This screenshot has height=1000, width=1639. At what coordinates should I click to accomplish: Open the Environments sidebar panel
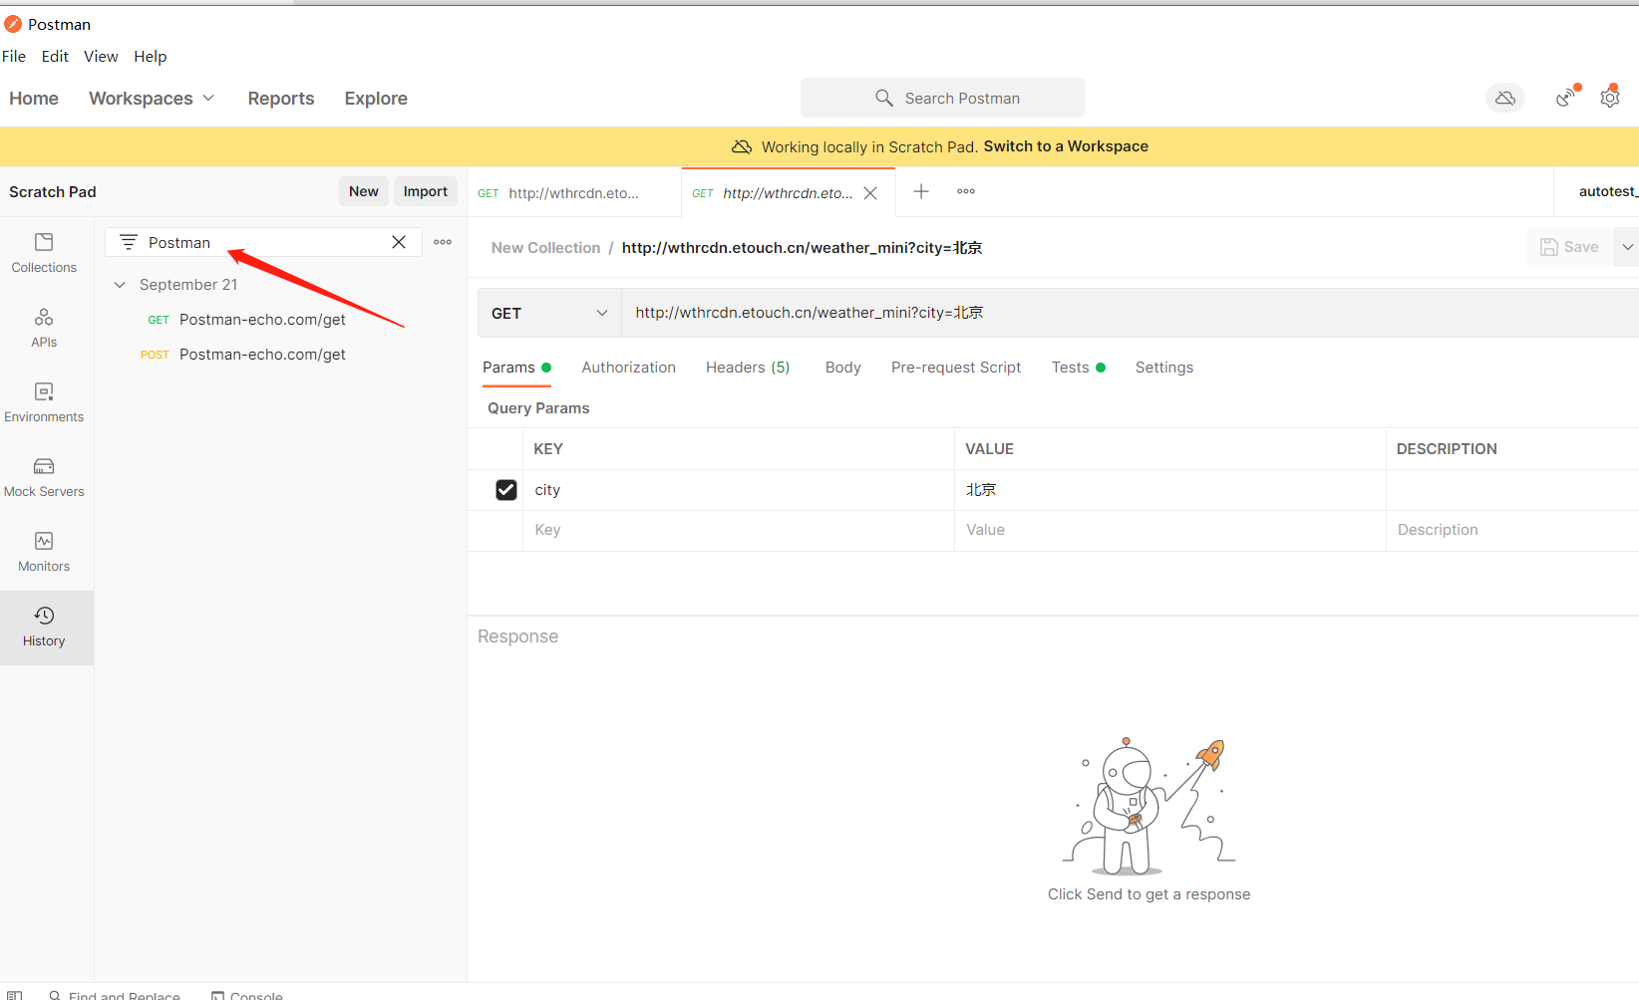[x=44, y=402]
